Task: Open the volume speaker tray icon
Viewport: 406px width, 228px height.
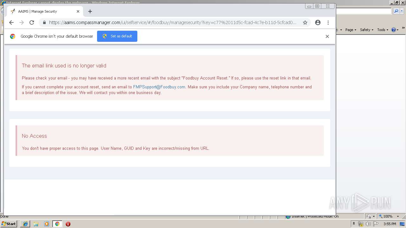Action: [368, 224]
